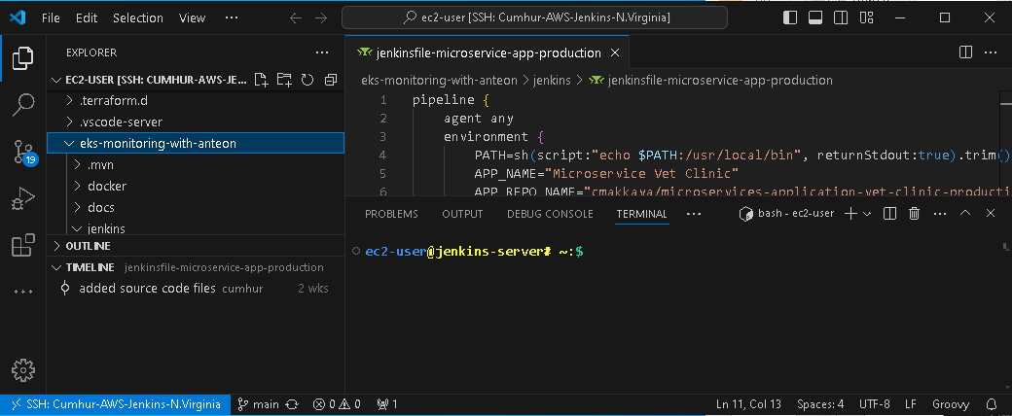Open the Extensions view
Screen dimensions: 1012x416
23,246
